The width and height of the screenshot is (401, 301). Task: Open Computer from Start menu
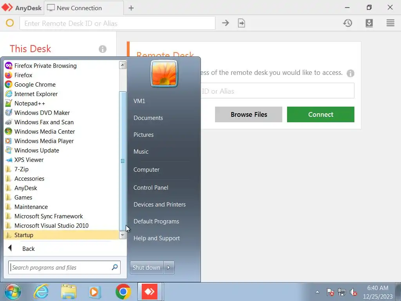[x=146, y=170]
